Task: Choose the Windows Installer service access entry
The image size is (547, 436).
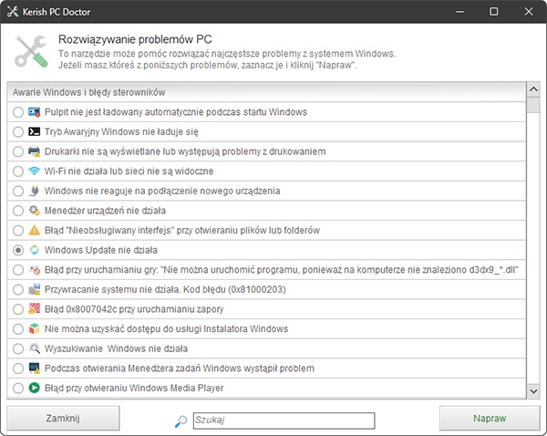Action: coord(266,329)
